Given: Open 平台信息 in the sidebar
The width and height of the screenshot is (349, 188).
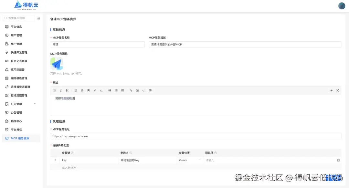Looking at the screenshot, I should (21, 27).
